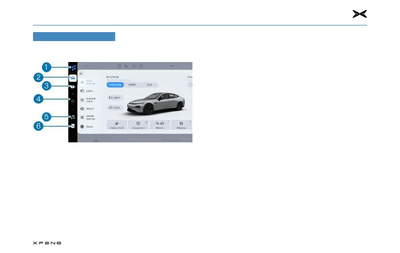The height and width of the screenshot is (253, 400).
Task: Open the XPILOT menu item
Action: point(87,108)
